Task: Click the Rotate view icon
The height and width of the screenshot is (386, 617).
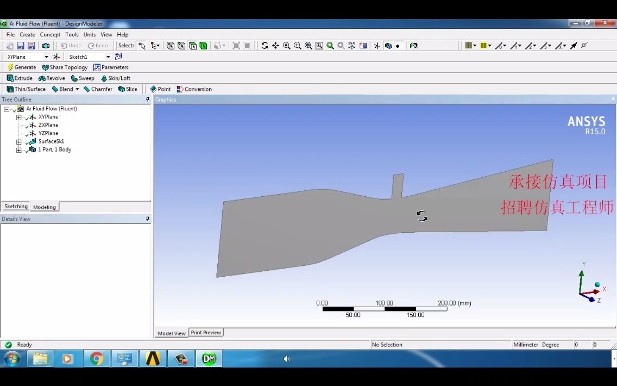Action: pyautogui.click(x=265, y=46)
